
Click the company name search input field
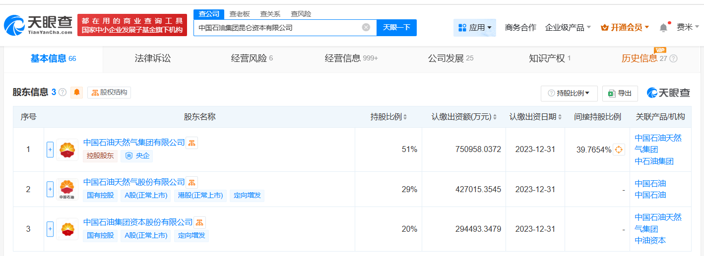pos(278,28)
